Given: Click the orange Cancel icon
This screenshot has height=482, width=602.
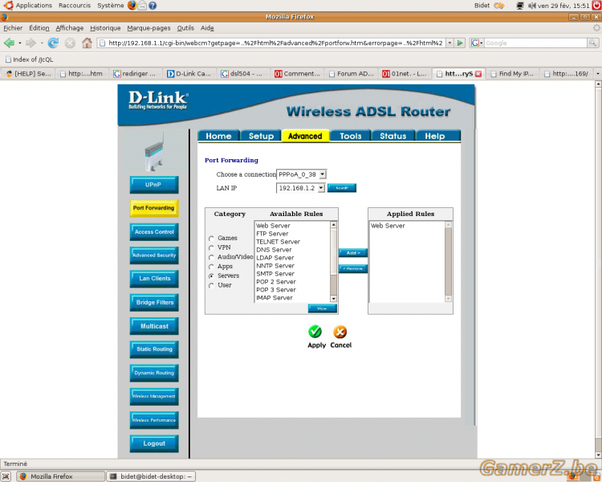Looking at the screenshot, I should tap(340, 331).
